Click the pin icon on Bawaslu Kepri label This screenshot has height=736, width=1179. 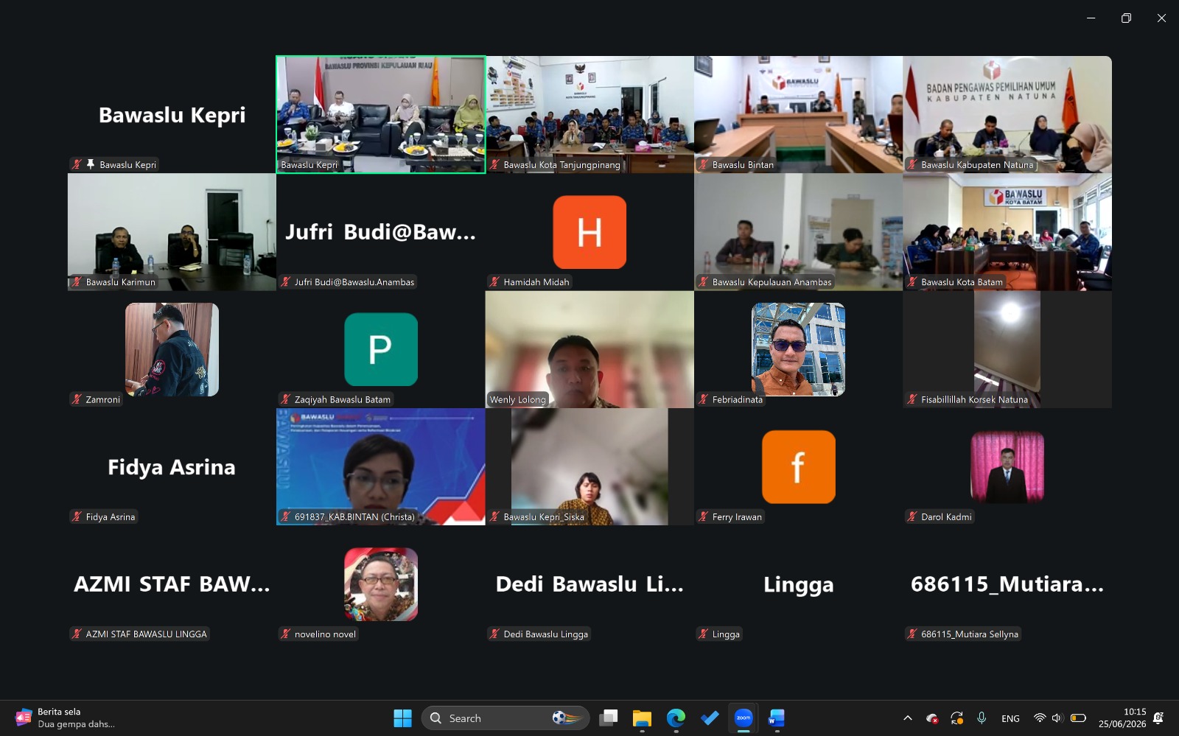click(x=91, y=164)
